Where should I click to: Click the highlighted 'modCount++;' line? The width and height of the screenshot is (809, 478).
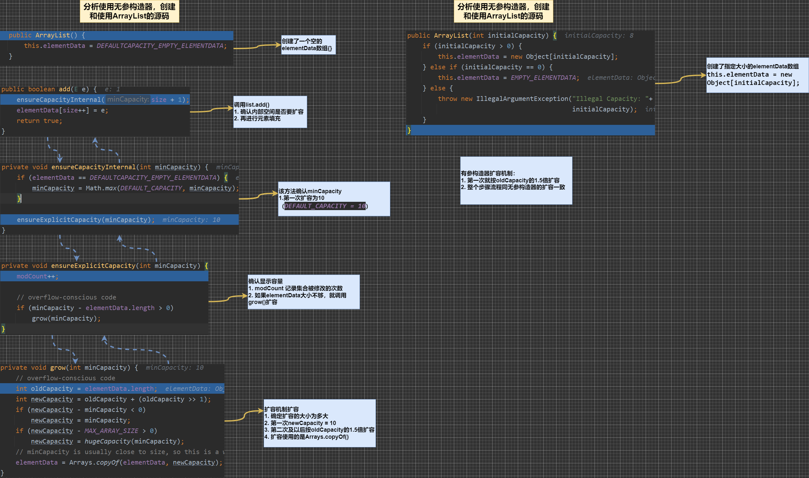tap(104, 276)
